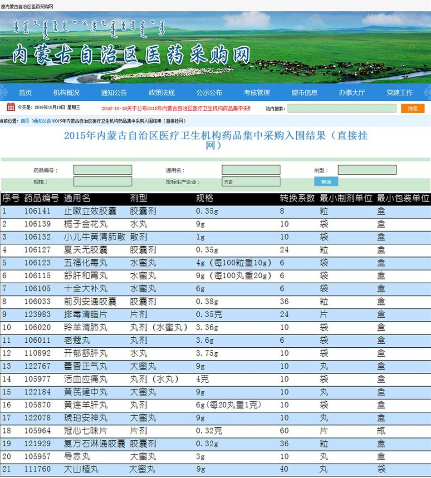Open the 盟市信息 navigation item
The image size is (431, 478).
click(x=304, y=93)
